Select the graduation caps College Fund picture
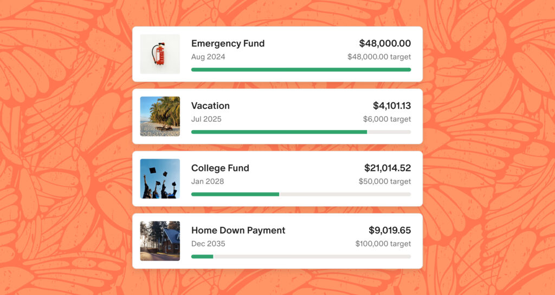This screenshot has height=295, width=555. [160, 179]
